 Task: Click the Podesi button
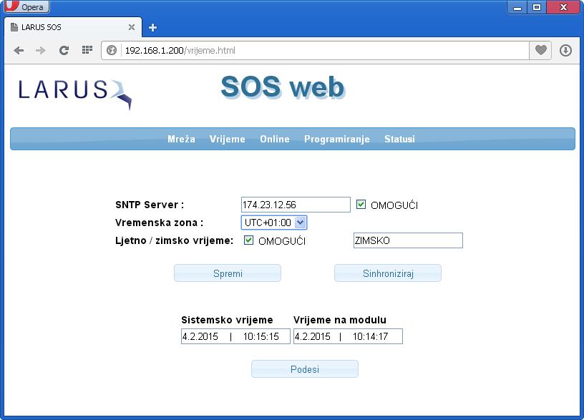coord(304,369)
